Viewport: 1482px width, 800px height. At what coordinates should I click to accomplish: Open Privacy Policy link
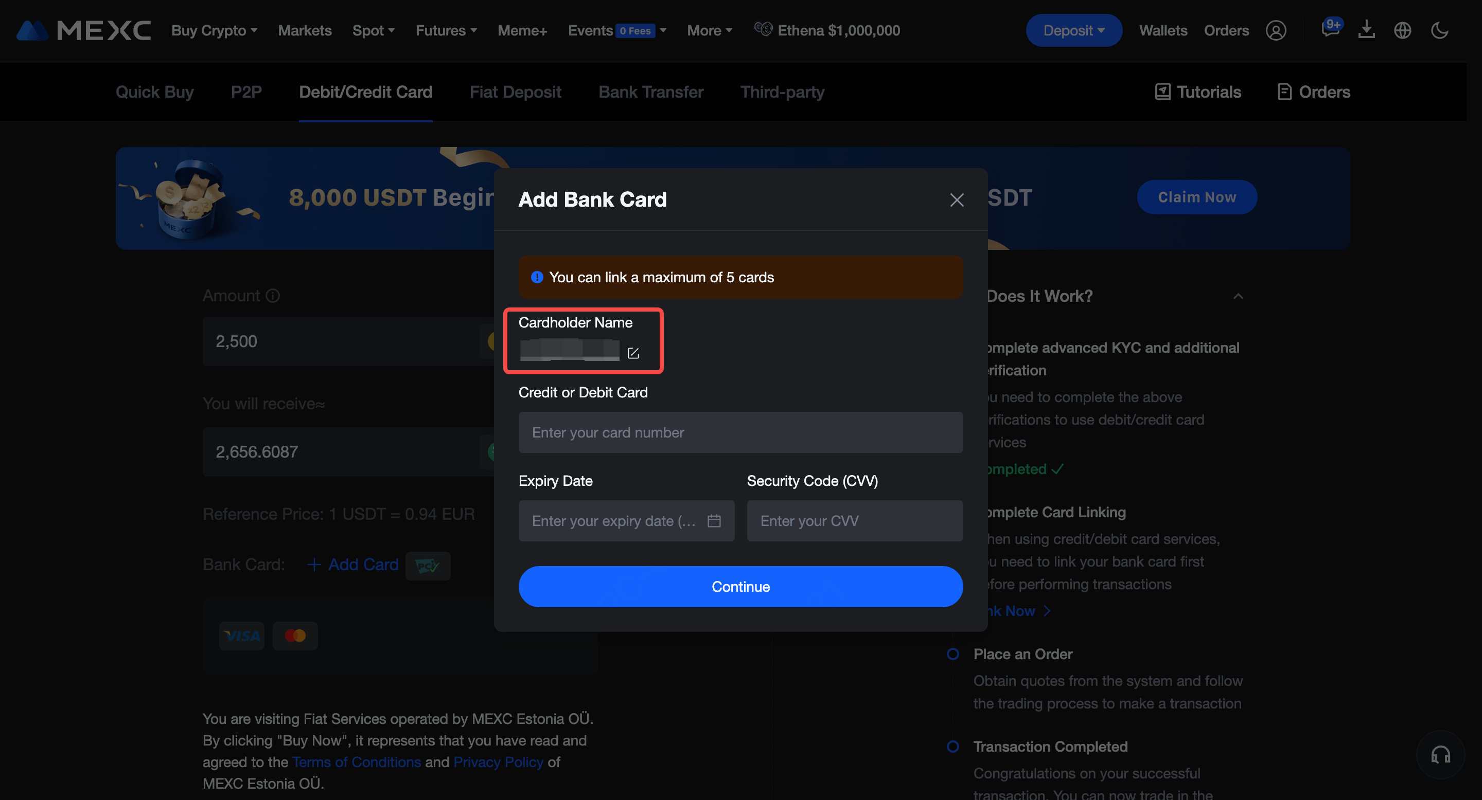pyautogui.click(x=498, y=761)
